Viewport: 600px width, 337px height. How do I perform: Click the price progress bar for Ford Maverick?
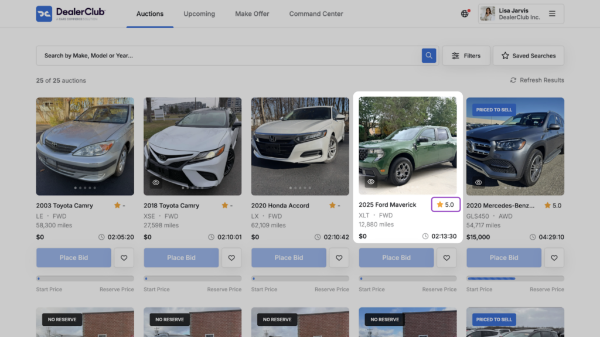[x=408, y=278]
